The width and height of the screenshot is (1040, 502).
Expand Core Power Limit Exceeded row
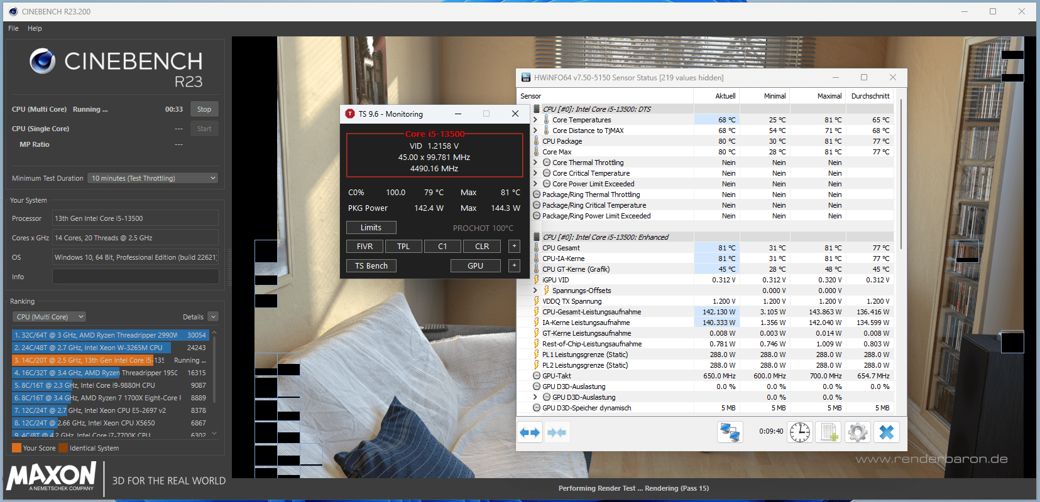(x=535, y=184)
